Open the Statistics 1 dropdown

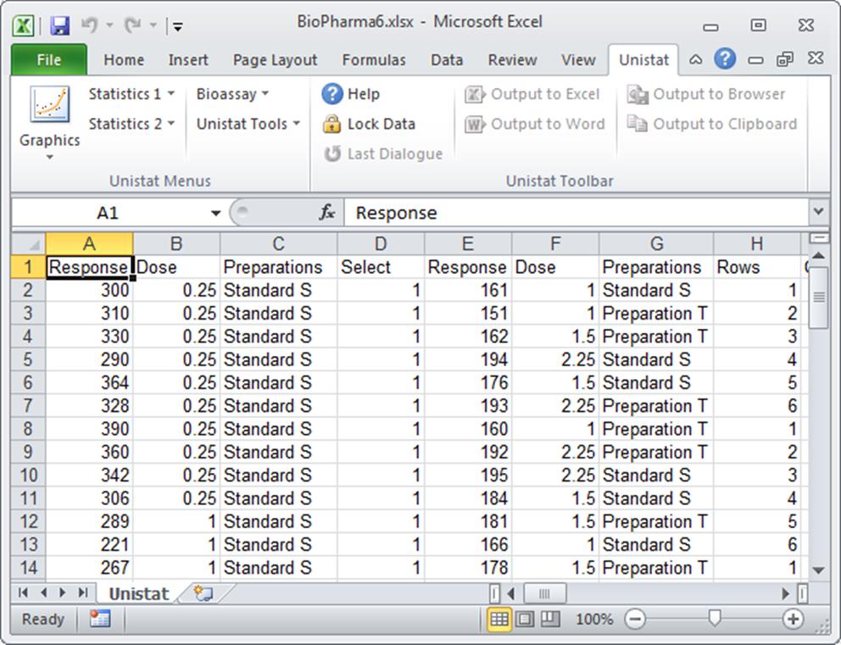click(x=131, y=93)
